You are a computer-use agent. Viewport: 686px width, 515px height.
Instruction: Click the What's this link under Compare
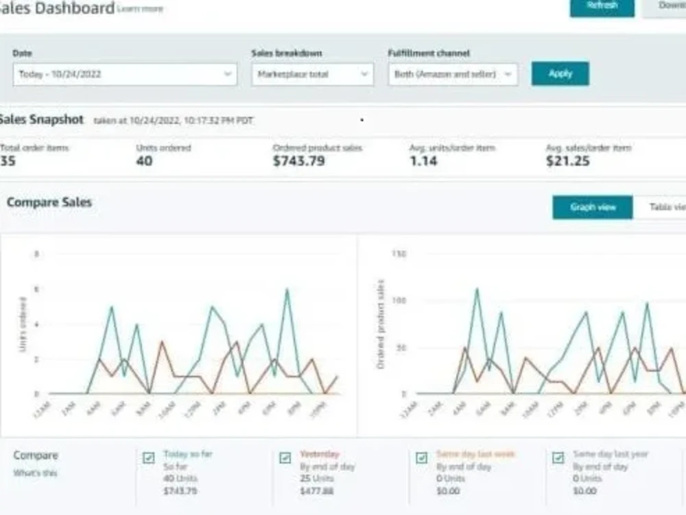(x=35, y=473)
